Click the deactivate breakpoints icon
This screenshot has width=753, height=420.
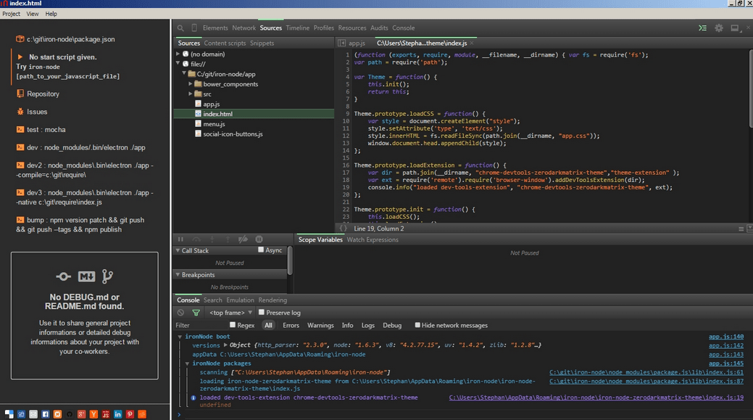point(244,239)
